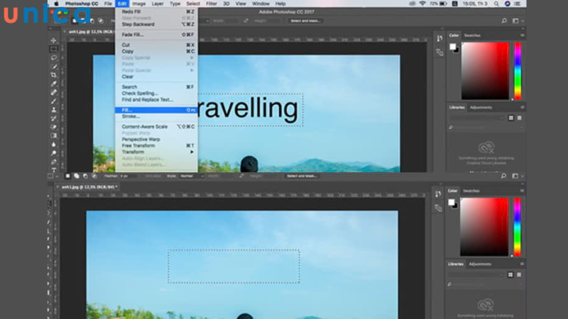The image size is (568, 319).
Task: Select the Pen tool in upper toolbar
Action: (54, 162)
